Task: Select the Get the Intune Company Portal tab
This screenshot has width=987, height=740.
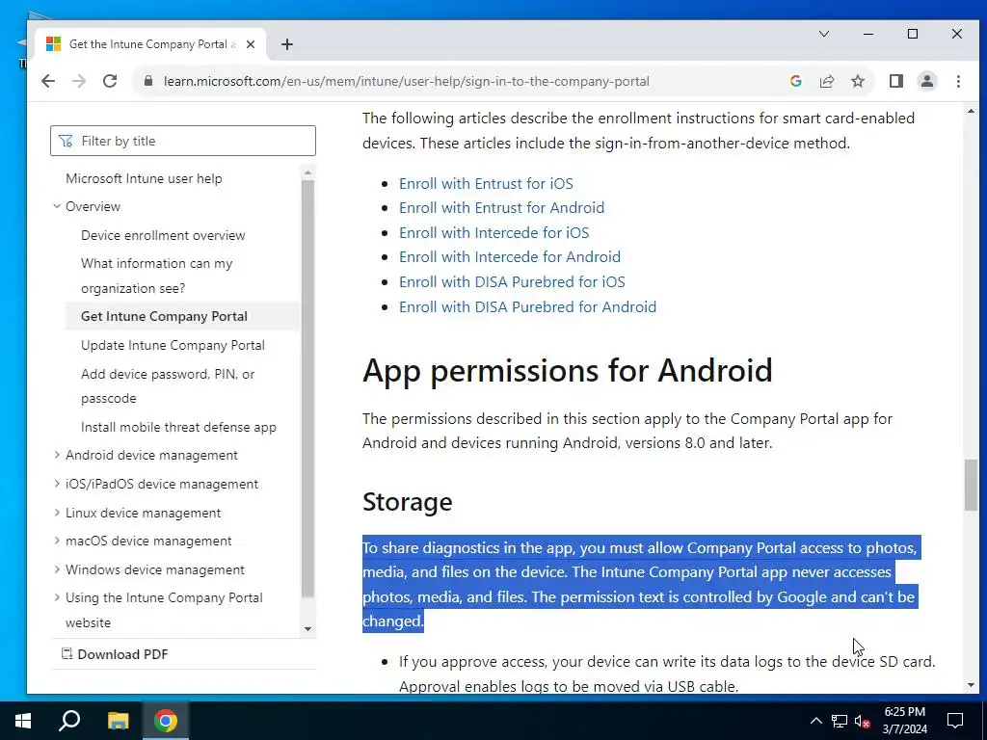Action: [150, 44]
